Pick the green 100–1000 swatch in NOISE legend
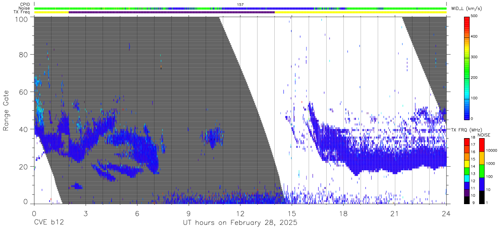The width and height of the screenshot is (502, 231). tap(481, 171)
